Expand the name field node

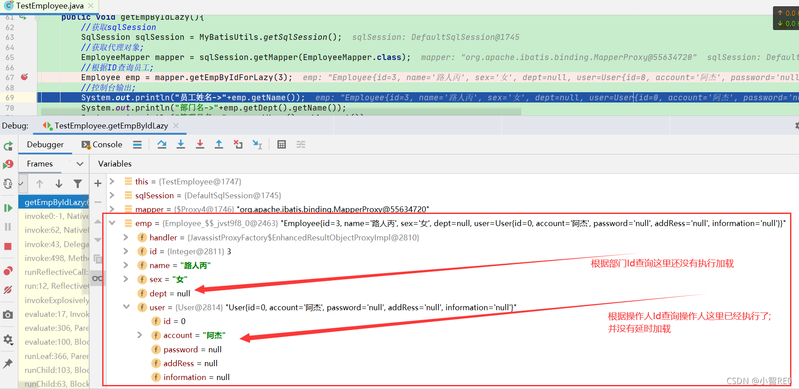click(x=126, y=265)
